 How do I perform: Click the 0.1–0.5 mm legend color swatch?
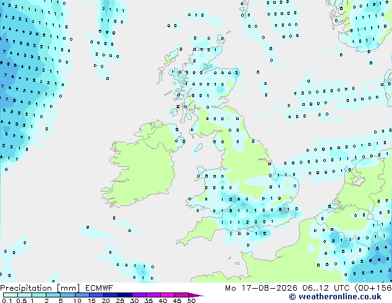point(11,295)
